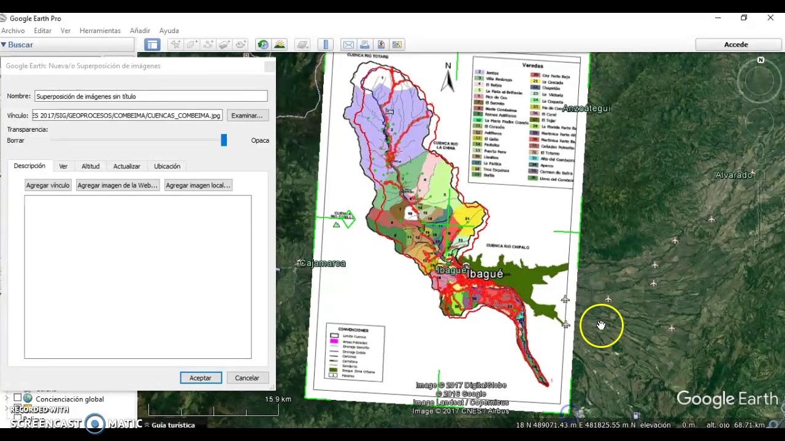785x441 pixels.
Task: Click the Aceptar button
Action: pyautogui.click(x=201, y=378)
